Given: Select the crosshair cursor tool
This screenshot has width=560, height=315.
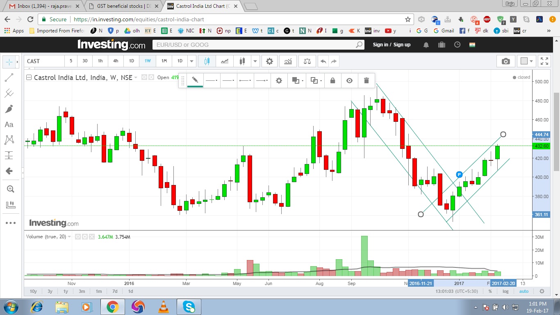Looking at the screenshot, I should [x=9, y=62].
